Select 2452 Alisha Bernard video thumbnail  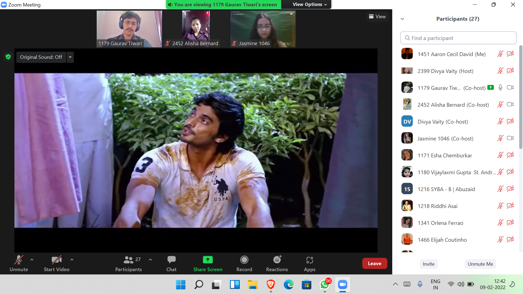click(x=196, y=29)
